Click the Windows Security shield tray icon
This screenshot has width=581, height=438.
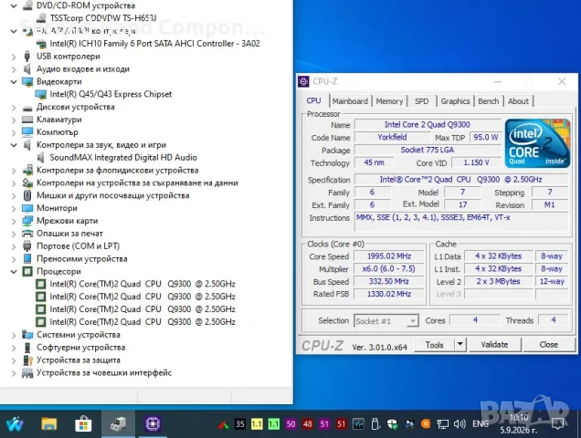(x=392, y=424)
